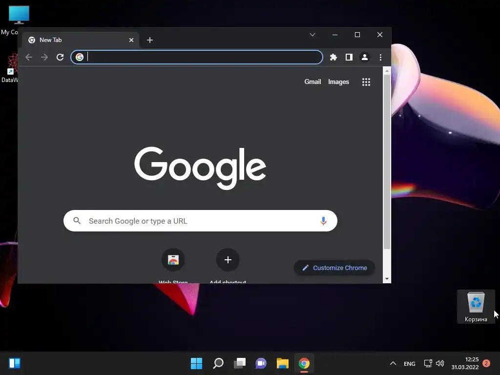Select the DataW desktop shortcut

pyautogui.click(x=10, y=68)
